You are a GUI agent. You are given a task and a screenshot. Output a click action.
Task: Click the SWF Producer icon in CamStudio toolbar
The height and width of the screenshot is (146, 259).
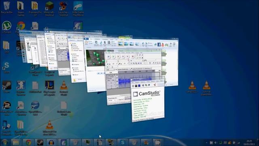155,85
